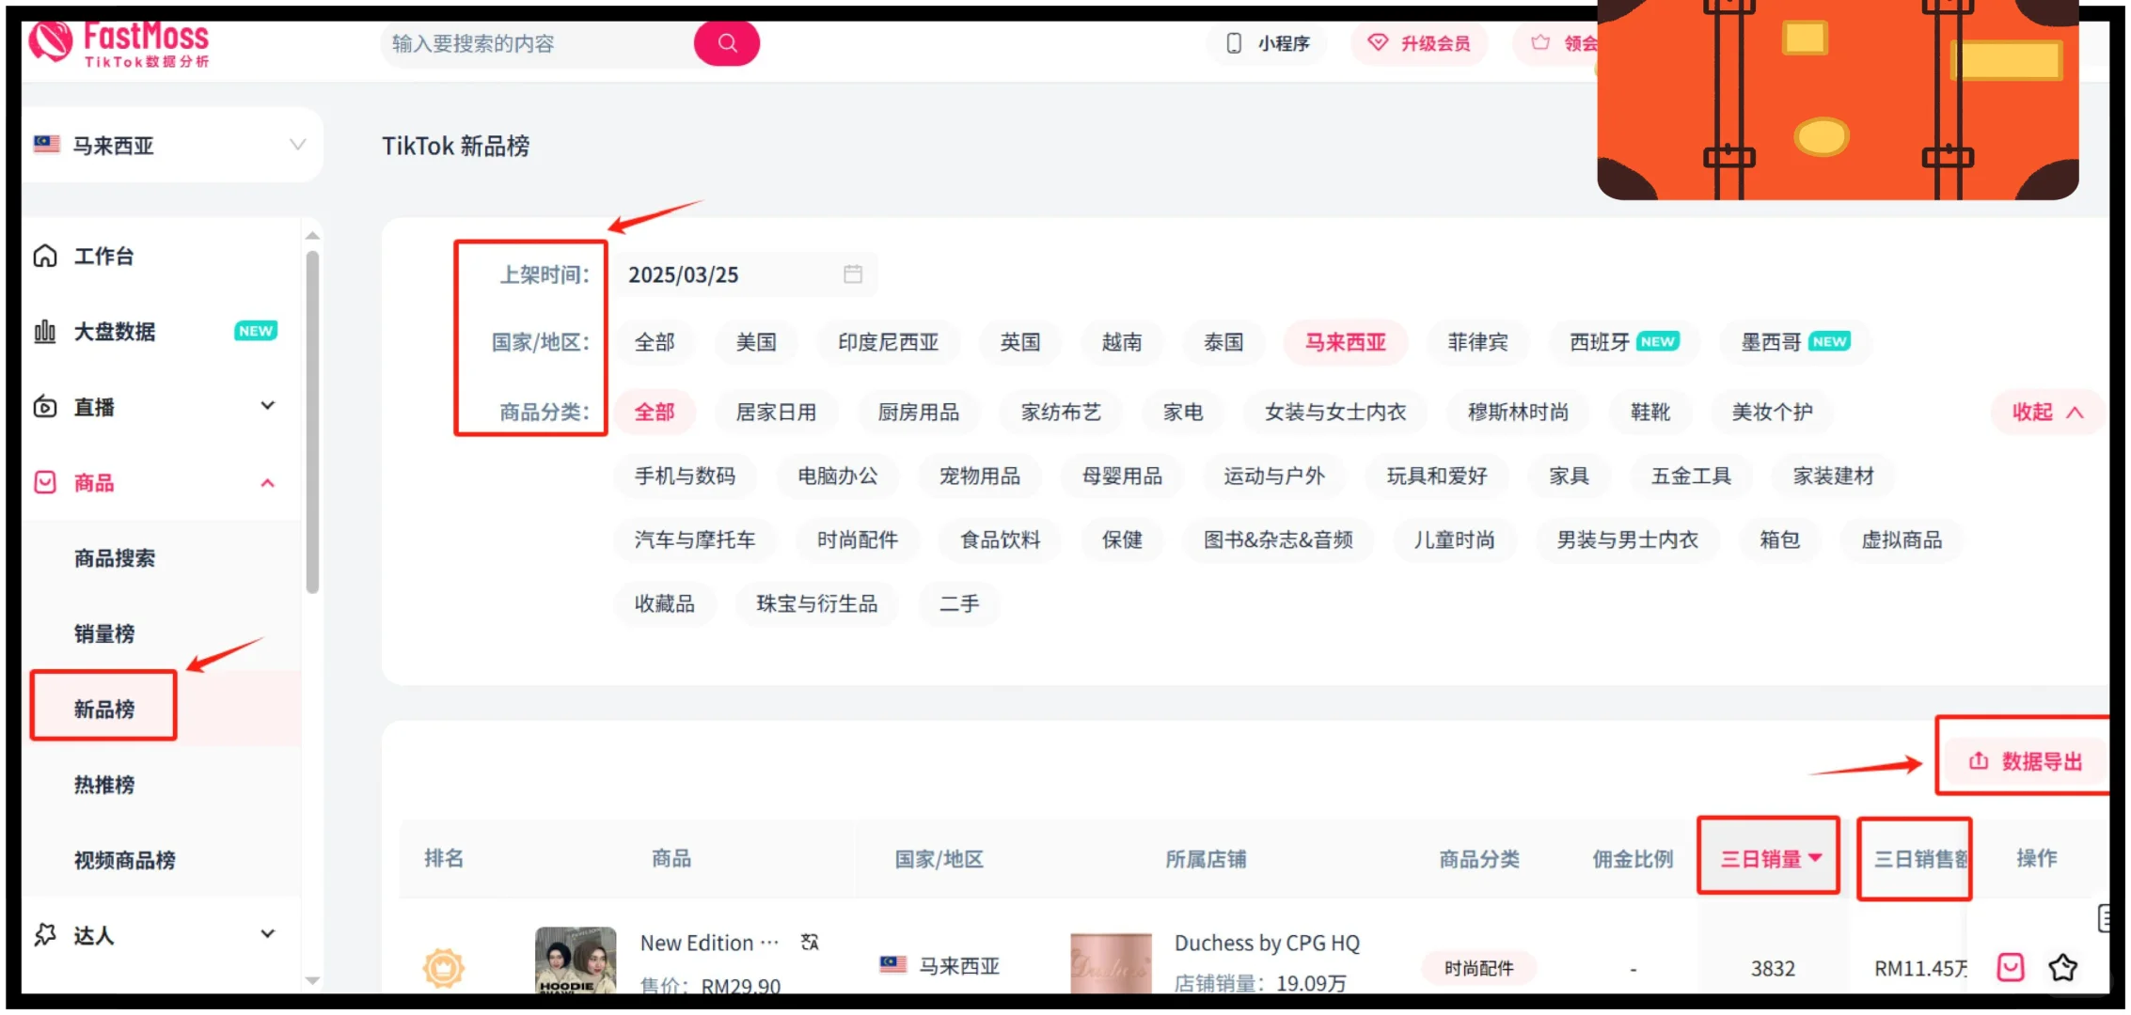Click the Malaysia flag in the country selector
This screenshot has width=2131, height=1015.
pyautogui.click(x=47, y=144)
